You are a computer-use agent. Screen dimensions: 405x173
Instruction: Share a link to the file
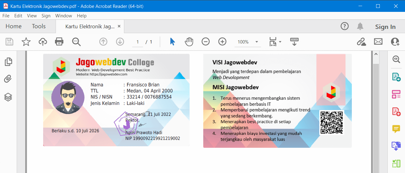361,42
